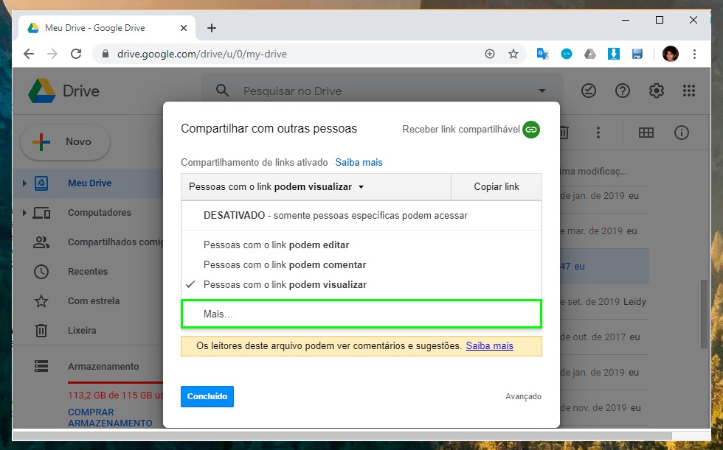Switch to grid view layout icon

coord(646,133)
